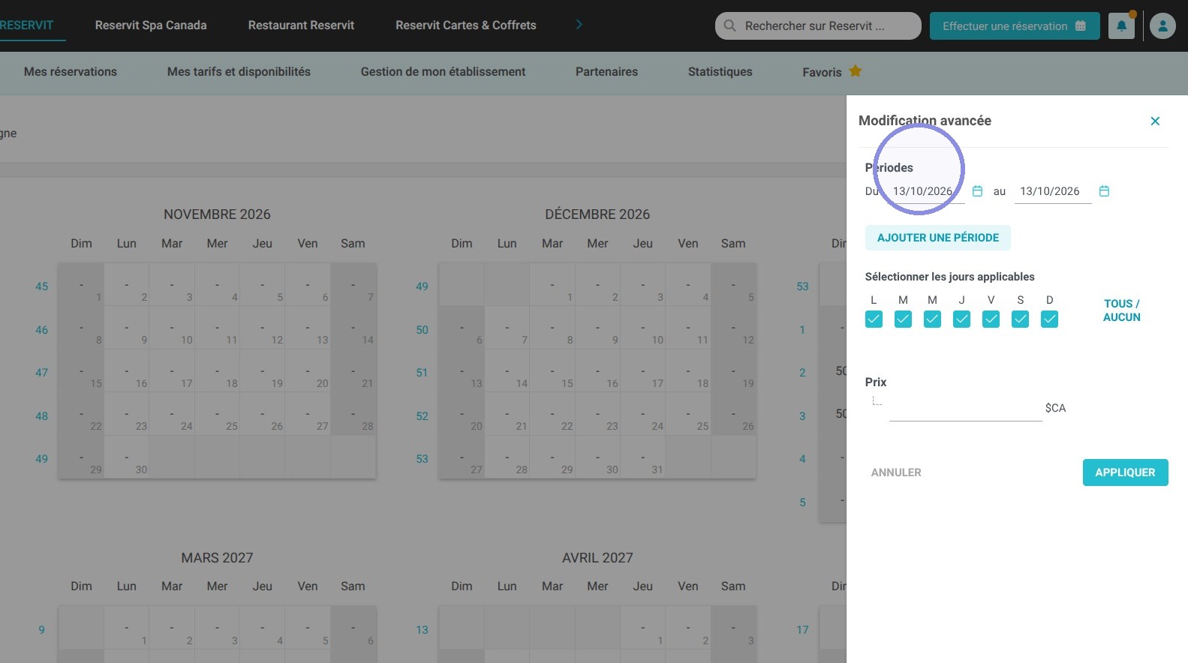This screenshot has width=1188, height=663.
Task: Open the start date calendar picker
Action: coord(977,191)
